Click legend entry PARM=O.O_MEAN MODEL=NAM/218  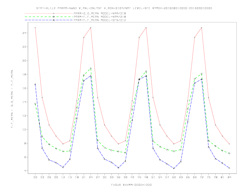coord(100,13)
